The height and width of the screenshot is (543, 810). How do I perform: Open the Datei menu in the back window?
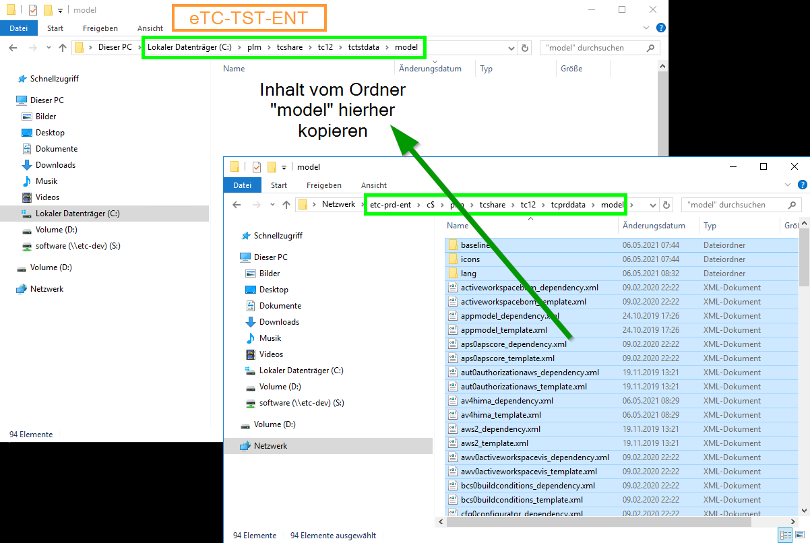click(19, 28)
